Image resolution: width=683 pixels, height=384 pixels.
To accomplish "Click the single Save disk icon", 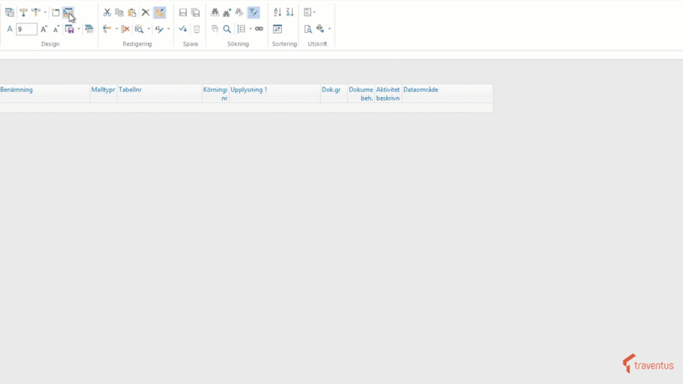I will pos(183,12).
